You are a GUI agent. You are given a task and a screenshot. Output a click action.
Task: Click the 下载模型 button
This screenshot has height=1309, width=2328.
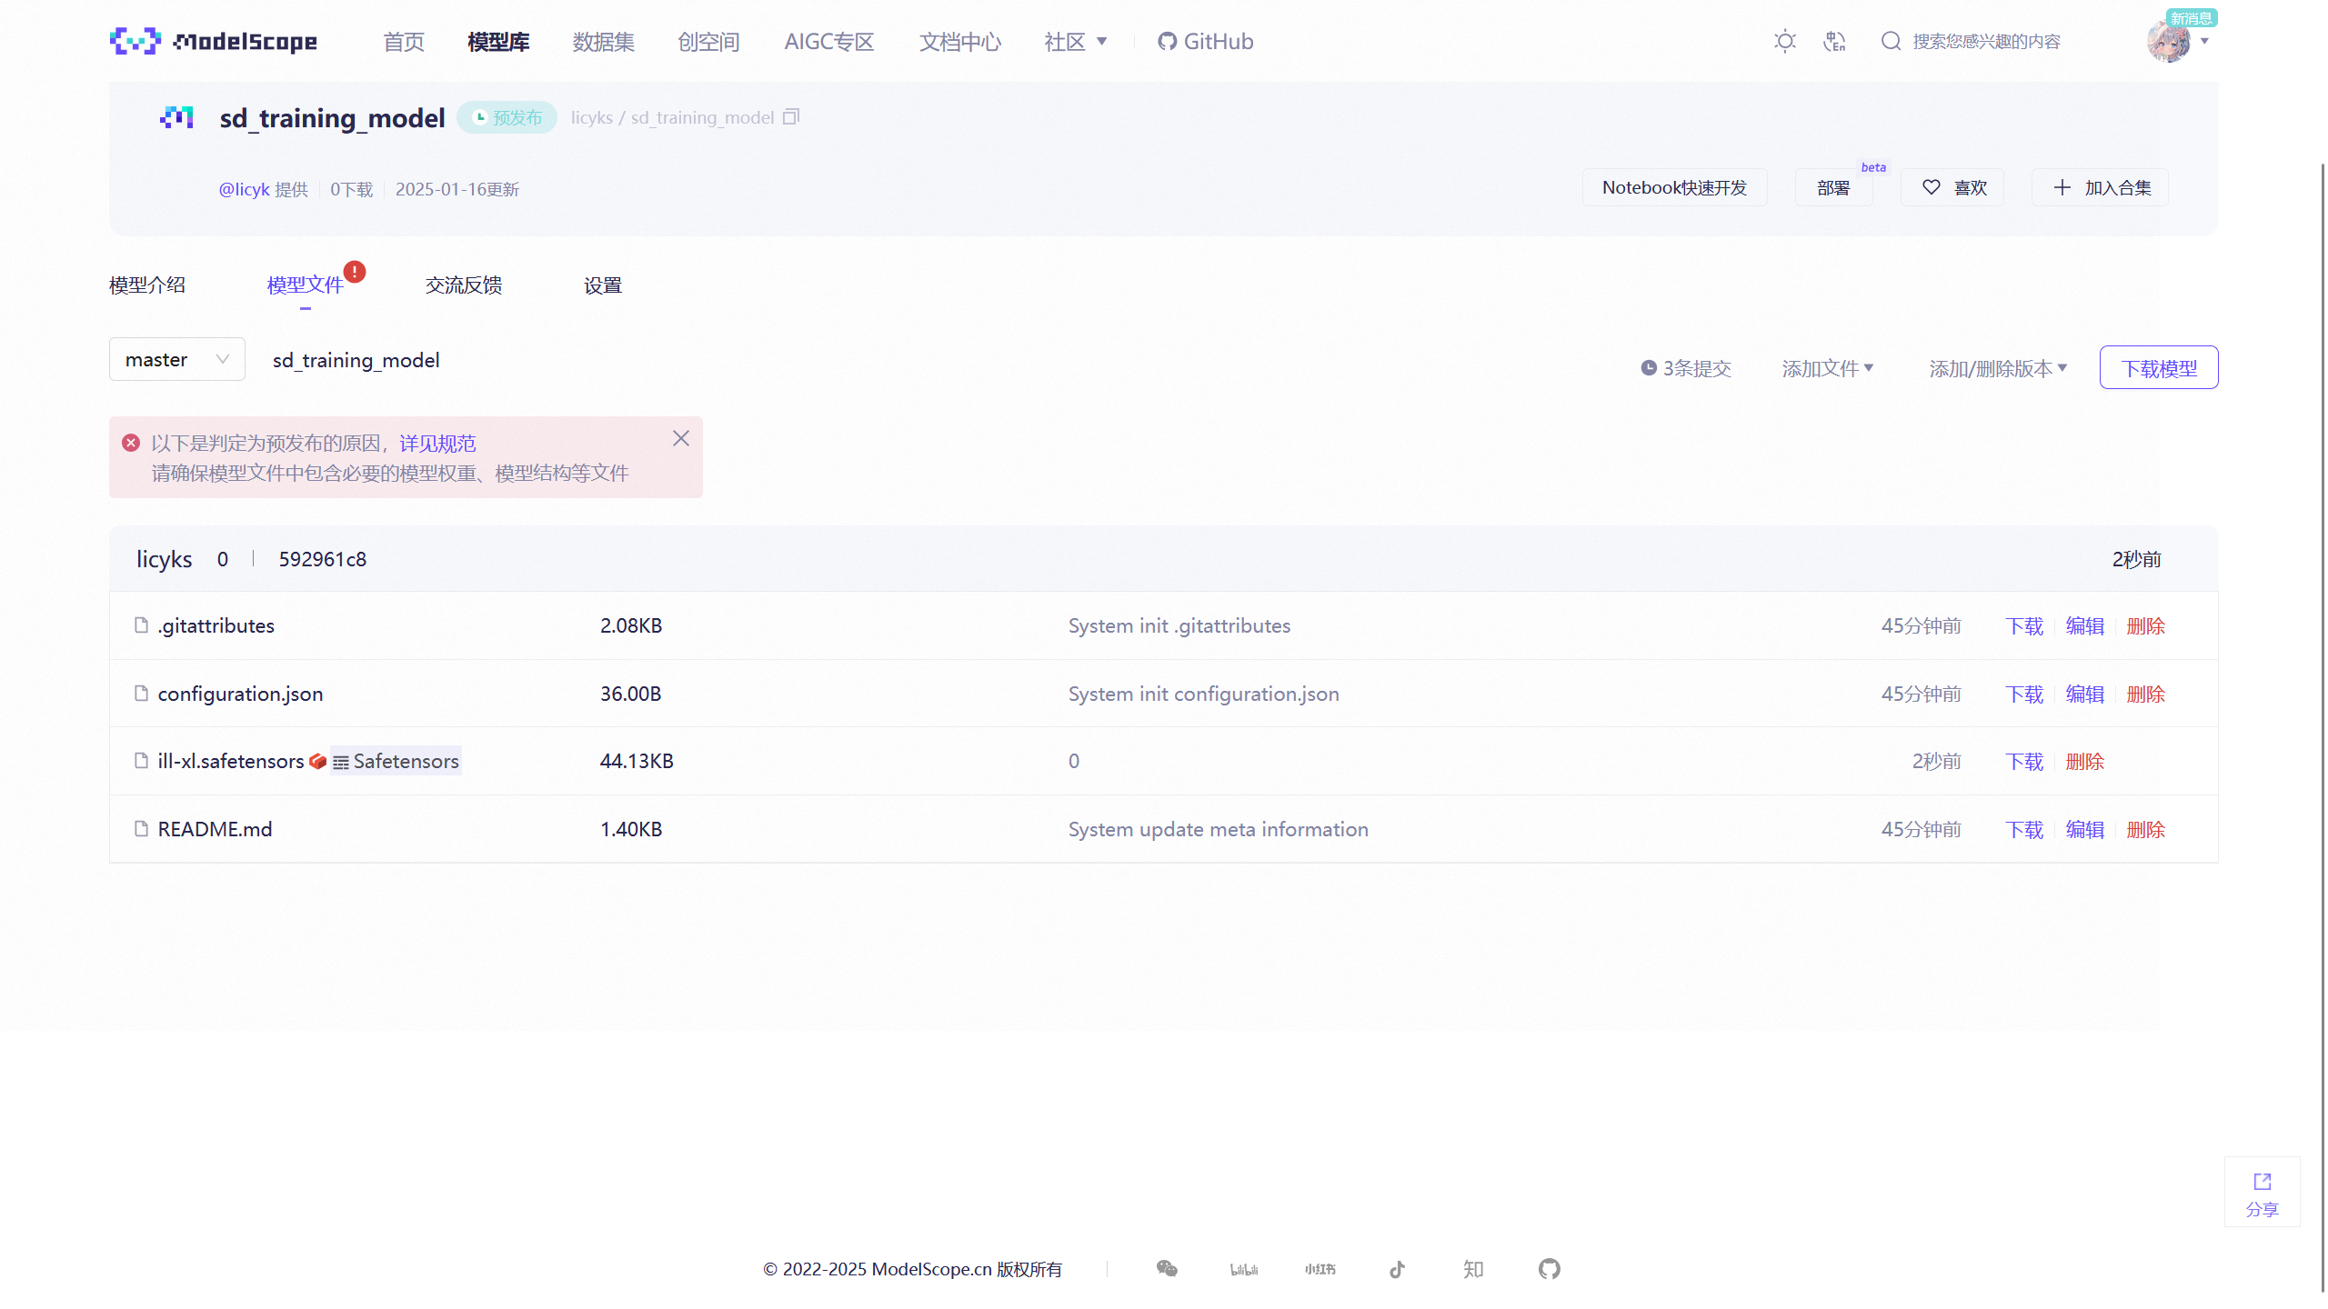pyautogui.click(x=2158, y=367)
